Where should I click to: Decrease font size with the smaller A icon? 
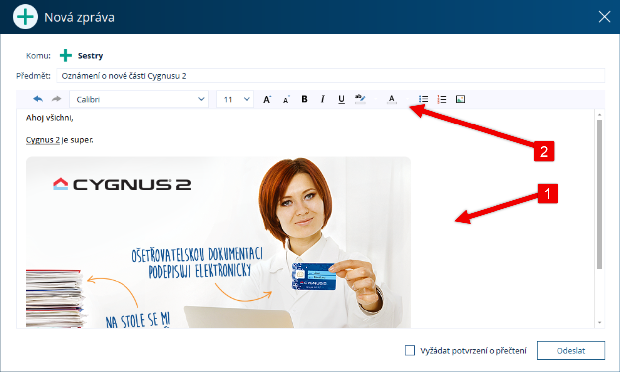286,100
